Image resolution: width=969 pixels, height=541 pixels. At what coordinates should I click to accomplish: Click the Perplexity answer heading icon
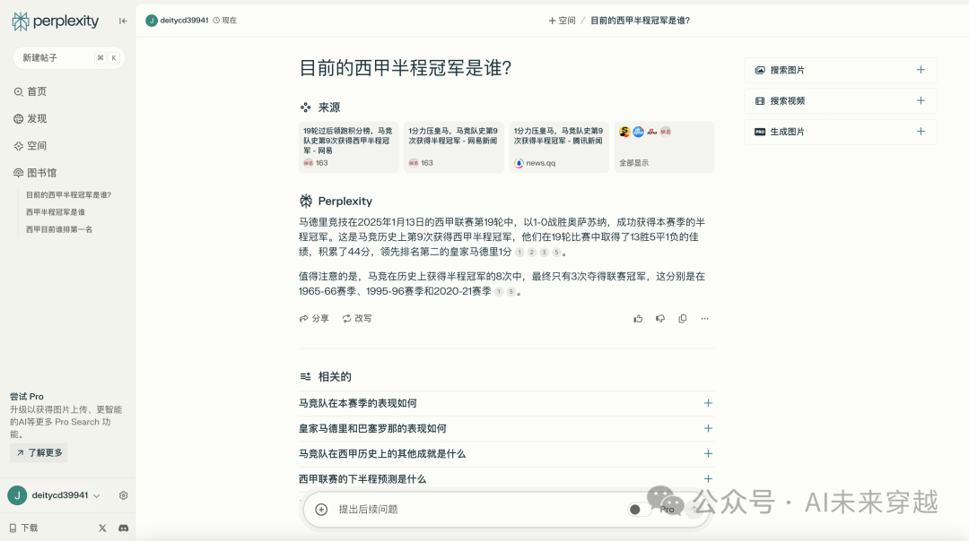[306, 202]
